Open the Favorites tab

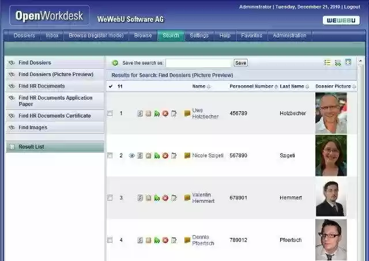pos(251,36)
